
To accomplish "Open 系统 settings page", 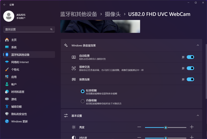I will (29, 47).
